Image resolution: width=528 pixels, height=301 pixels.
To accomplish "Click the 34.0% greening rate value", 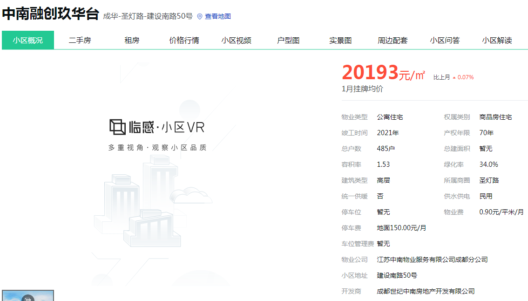I will click(488, 164).
